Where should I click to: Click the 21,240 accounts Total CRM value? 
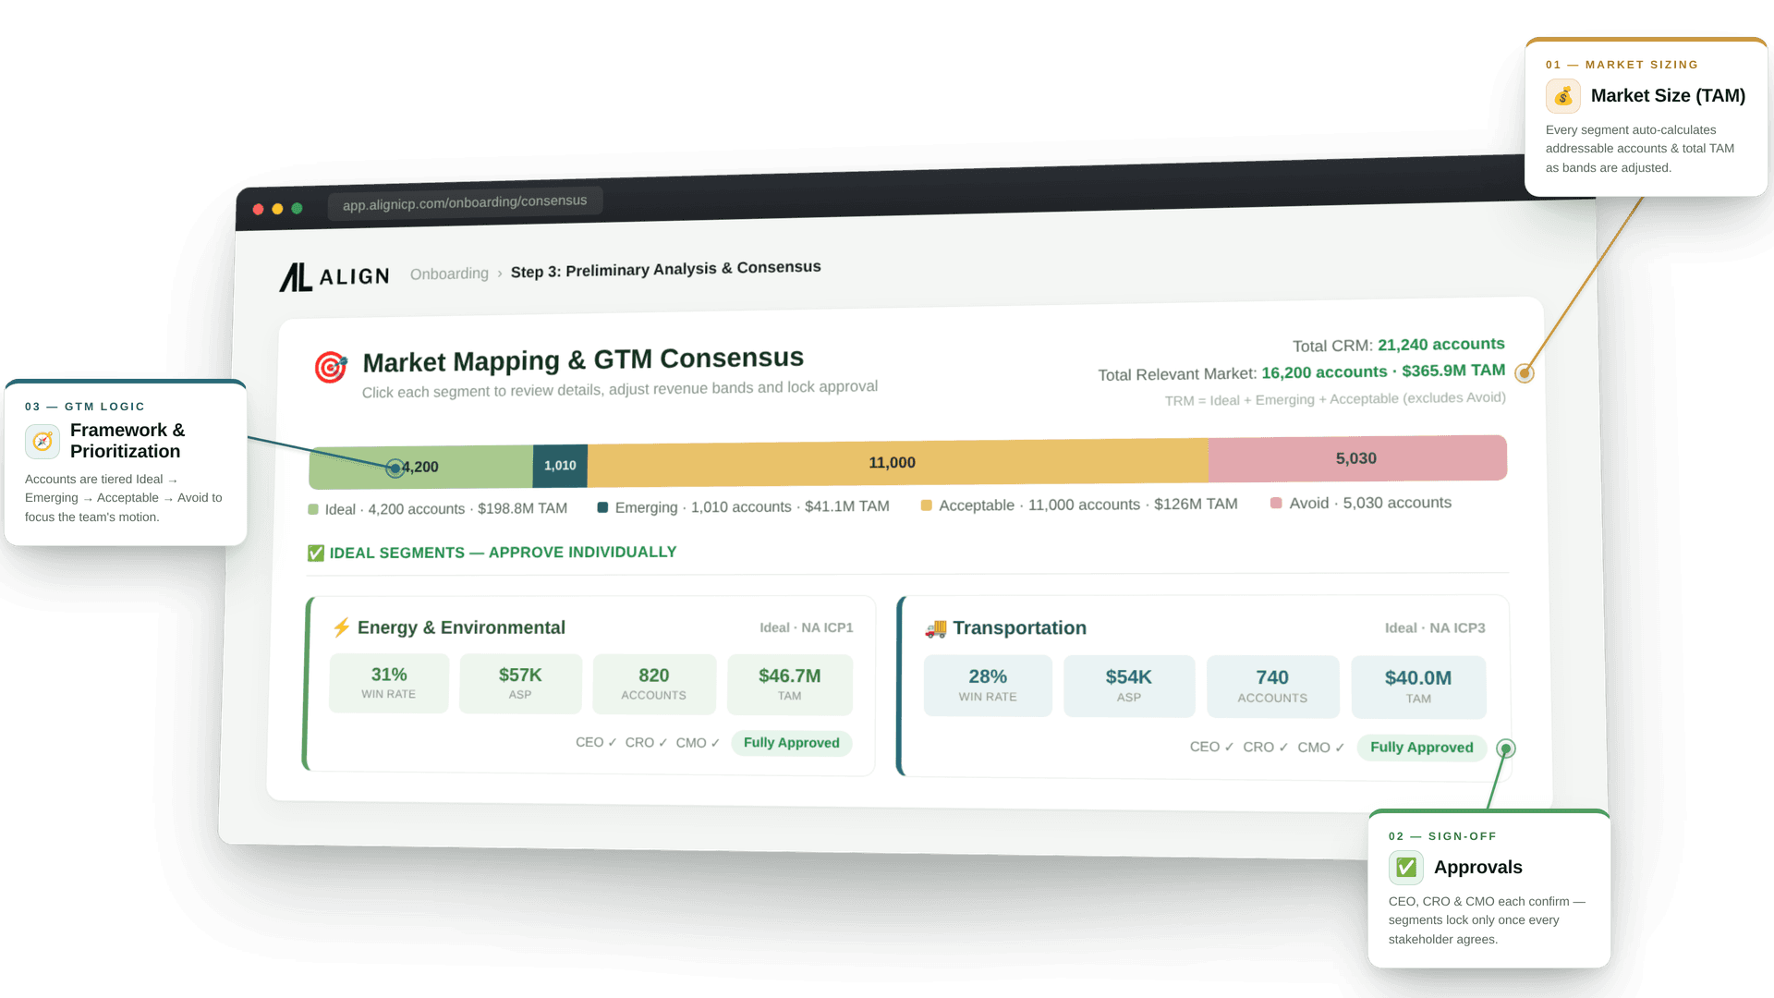point(1440,344)
